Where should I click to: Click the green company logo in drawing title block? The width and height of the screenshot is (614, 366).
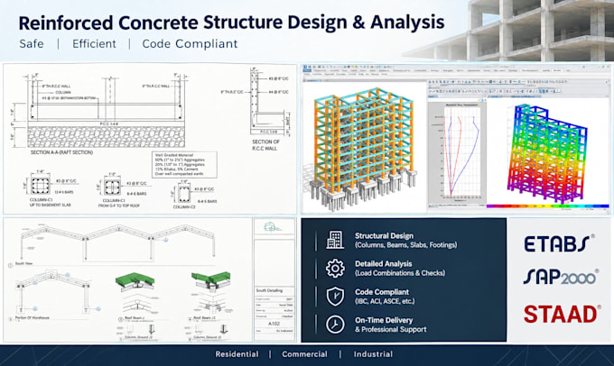272,227
